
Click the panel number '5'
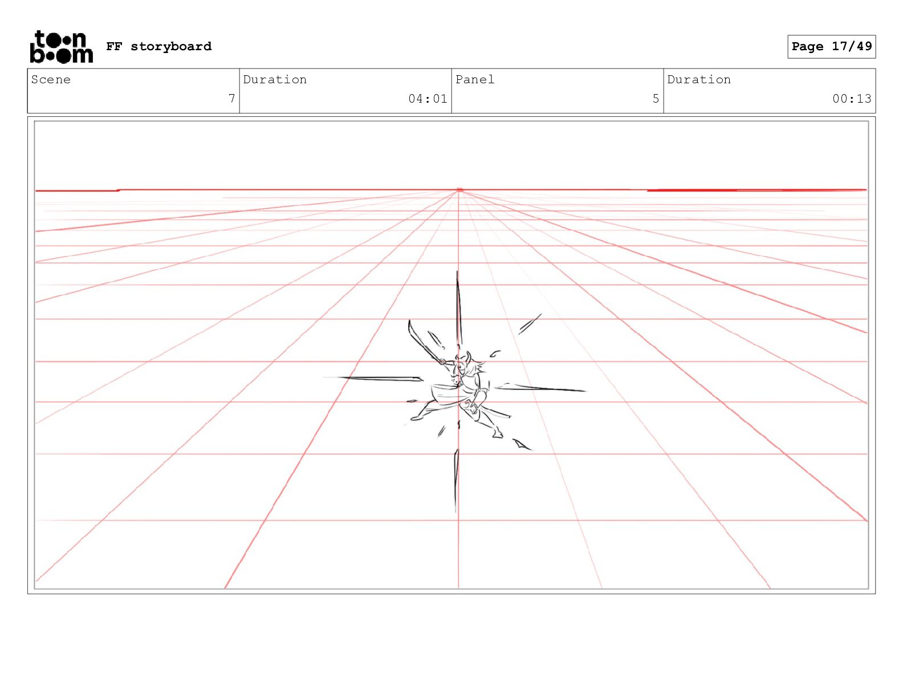pos(656,98)
